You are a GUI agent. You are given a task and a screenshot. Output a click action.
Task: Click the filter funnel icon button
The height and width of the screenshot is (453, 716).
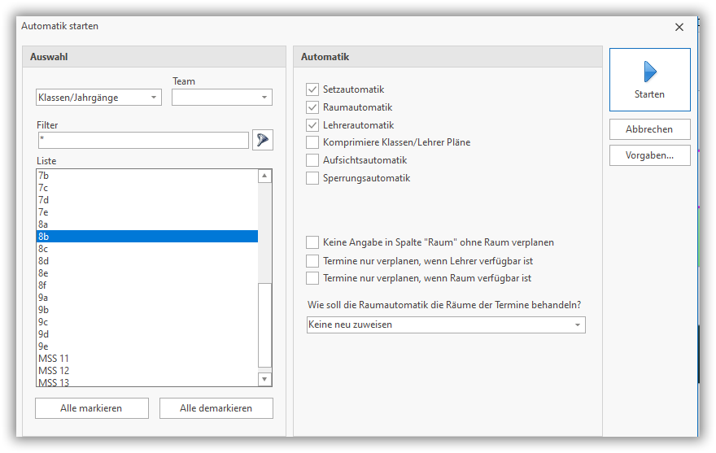tap(262, 140)
